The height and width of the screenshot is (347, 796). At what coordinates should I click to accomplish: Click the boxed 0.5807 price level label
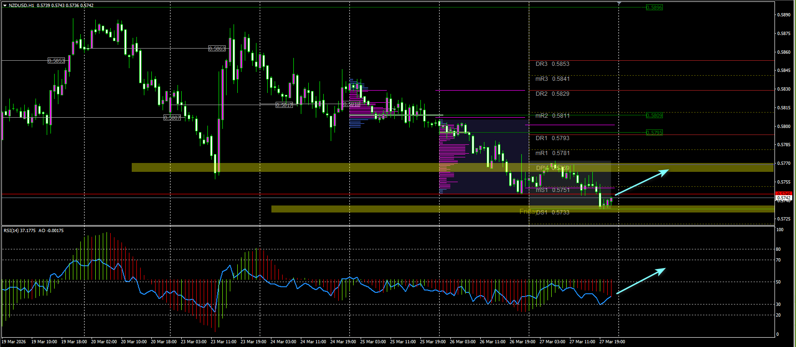[x=172, y=118]
